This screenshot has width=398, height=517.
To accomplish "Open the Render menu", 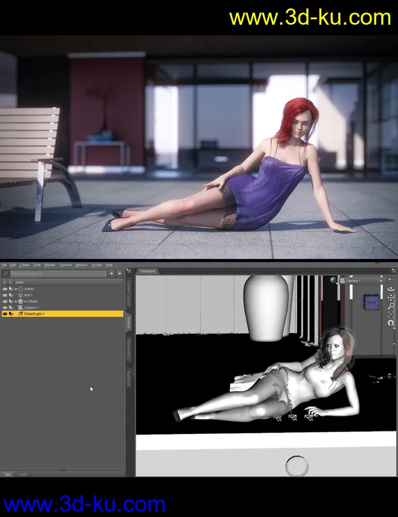I will [49, 265].
